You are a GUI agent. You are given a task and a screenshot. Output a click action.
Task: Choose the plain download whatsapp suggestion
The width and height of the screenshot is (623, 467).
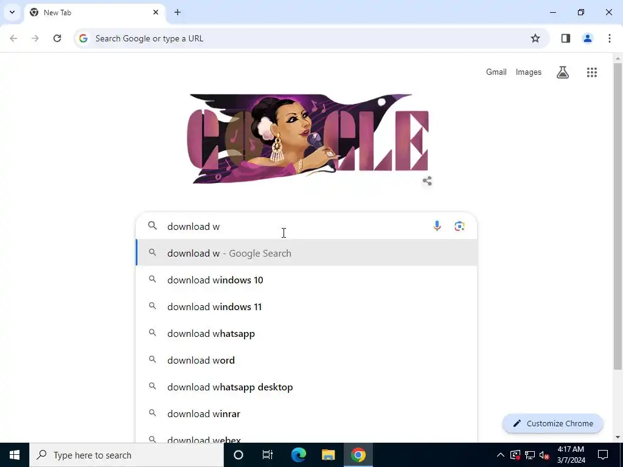click(x=307, y=334)
